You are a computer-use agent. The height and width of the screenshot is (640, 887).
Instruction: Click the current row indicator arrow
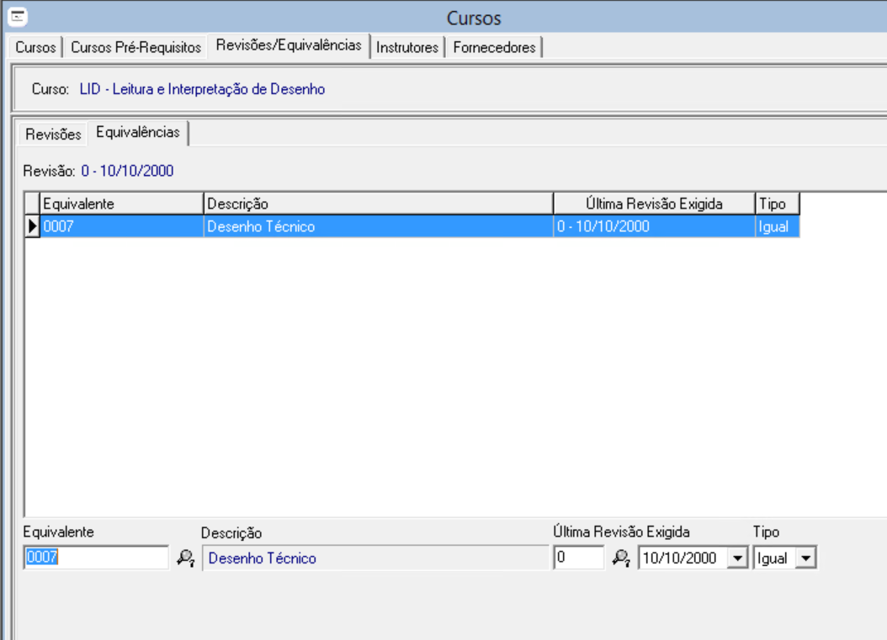[33, 226]
